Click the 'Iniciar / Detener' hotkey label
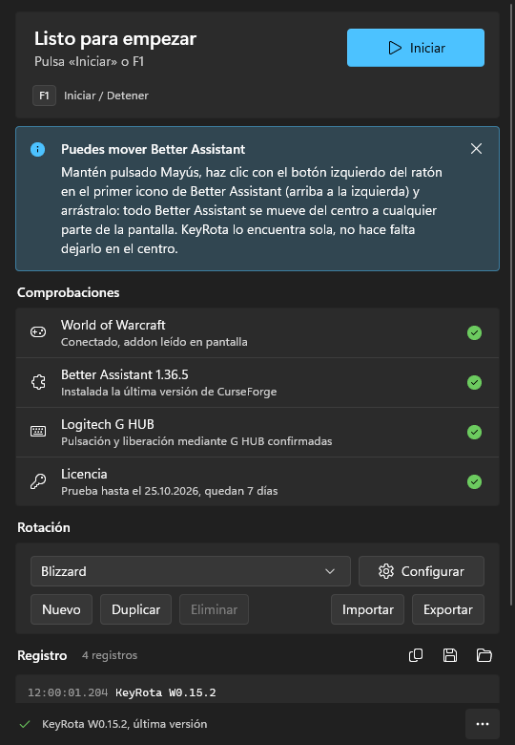Viewport: 515px width, 745px height. (106, 96)
